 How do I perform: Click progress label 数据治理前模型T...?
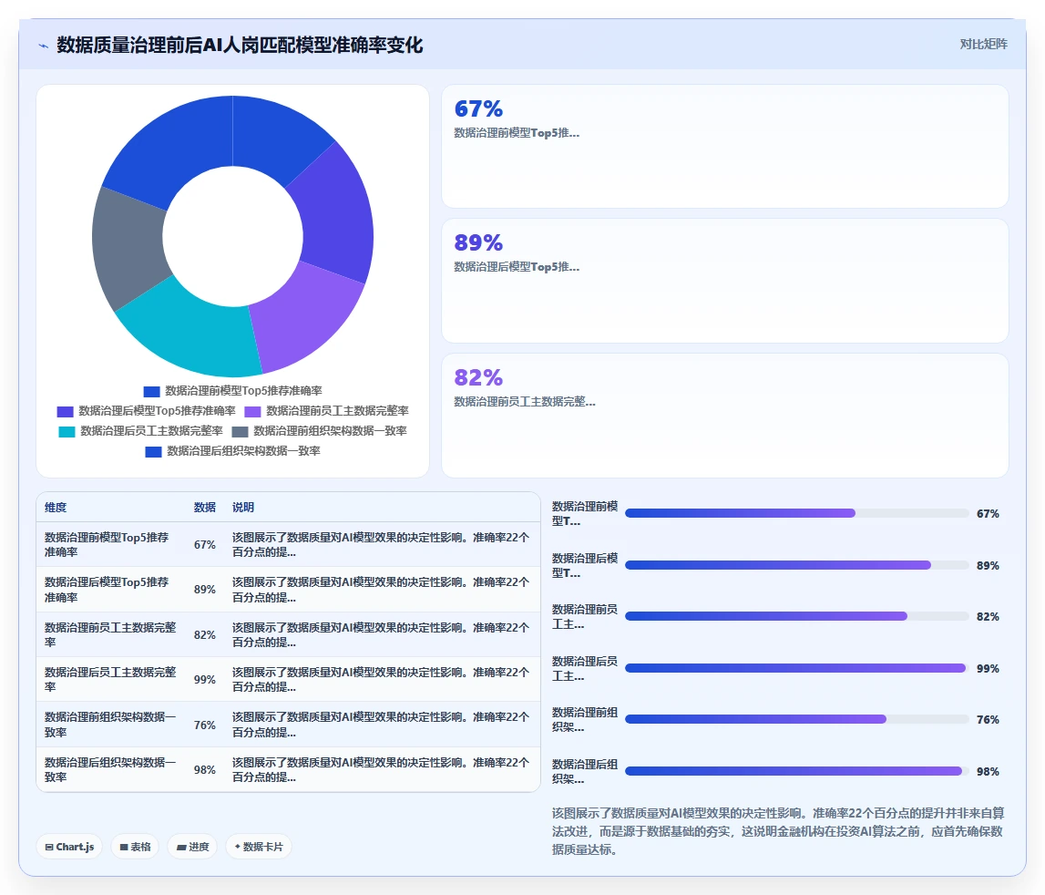(x=585, y=513)
